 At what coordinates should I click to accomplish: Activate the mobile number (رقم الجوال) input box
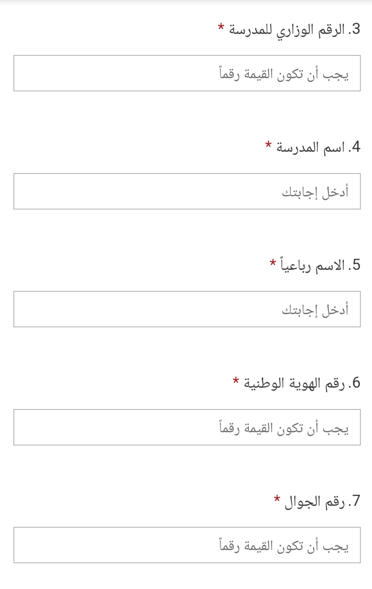[x=187, y=545]
